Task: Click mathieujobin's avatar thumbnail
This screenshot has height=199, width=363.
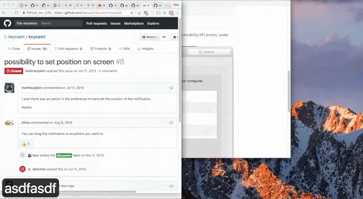Action: (x=9, y=88)
